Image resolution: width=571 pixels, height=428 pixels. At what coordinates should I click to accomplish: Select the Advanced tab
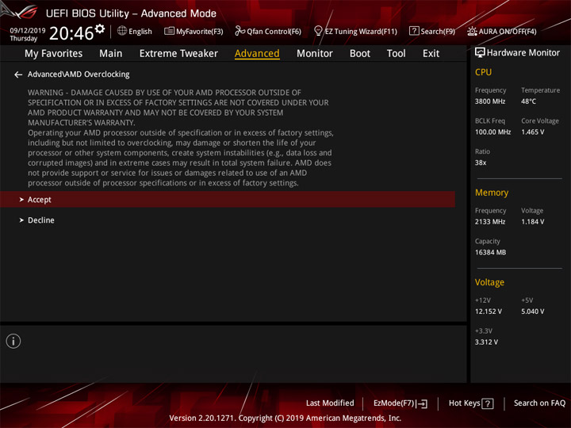coord(257,54)
